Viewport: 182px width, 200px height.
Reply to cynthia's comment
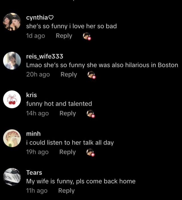coord(64,36)
